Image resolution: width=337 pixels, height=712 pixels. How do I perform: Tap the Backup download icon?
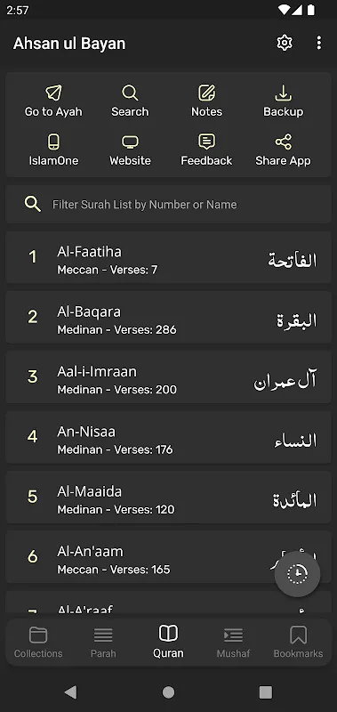[283, 93]
